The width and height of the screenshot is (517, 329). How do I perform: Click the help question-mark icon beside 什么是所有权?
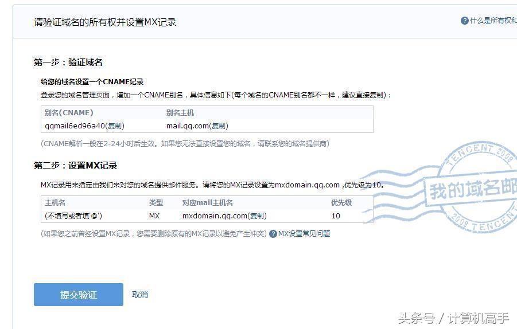(x=465, y=21)
